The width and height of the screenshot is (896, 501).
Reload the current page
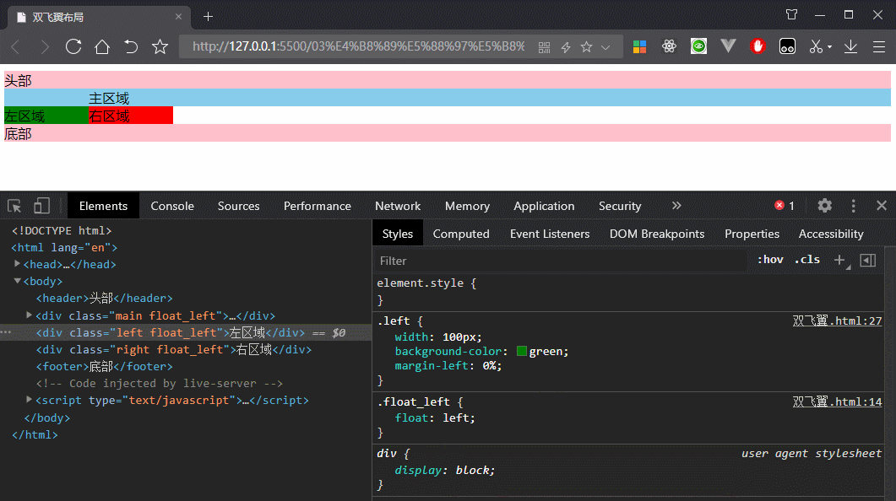(73, 46)
